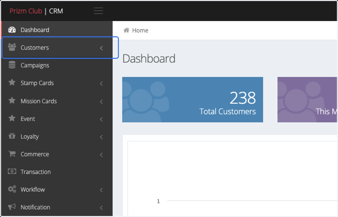338x217 pixels.
Task: Click the Stamp Cards star icon
Action: 12,83
